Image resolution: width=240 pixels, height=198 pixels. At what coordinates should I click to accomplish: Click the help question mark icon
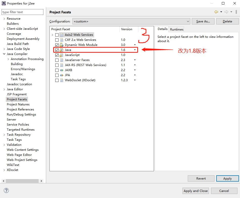(x=6, y=190)
